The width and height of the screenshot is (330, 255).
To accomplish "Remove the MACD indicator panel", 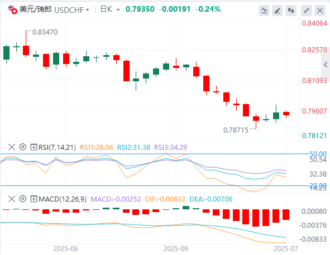I will [x=12, y=199].
